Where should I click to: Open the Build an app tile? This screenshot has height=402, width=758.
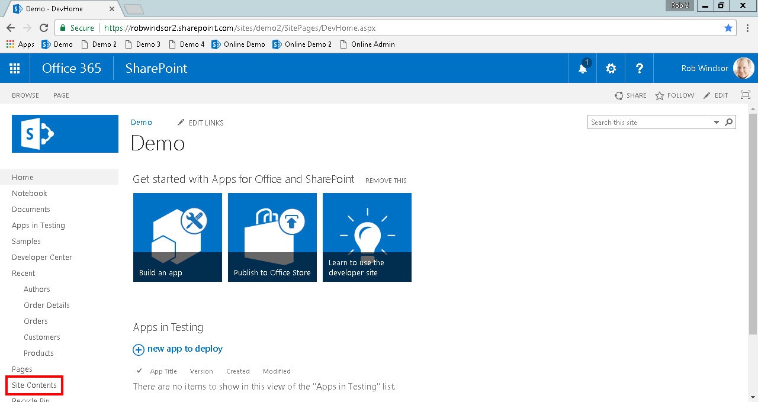[178, 237]
